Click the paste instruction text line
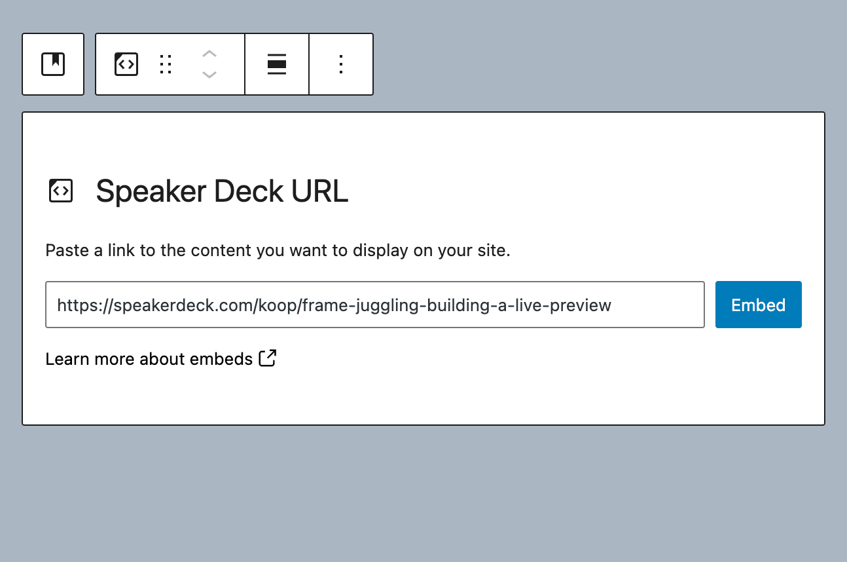847x562 pixels. pyautogui.click(x=278, y=250)
